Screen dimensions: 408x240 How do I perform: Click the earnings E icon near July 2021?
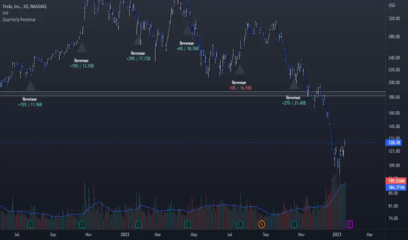(x=31, y=224)
